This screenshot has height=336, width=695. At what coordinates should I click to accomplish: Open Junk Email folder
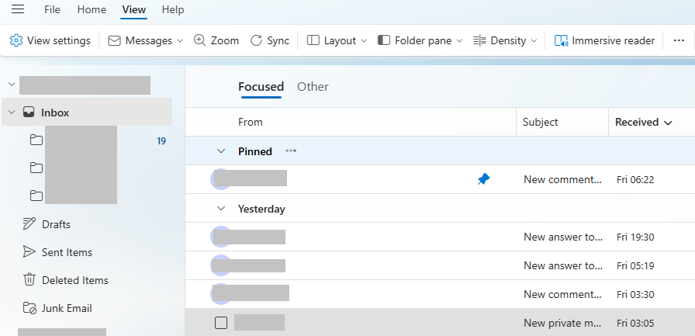point(57,308)
